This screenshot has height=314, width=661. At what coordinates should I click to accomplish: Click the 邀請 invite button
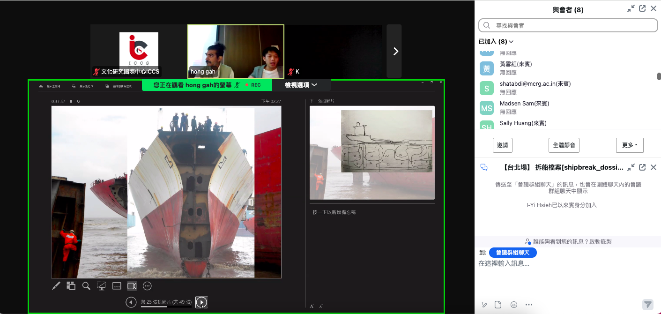(502, 145)
